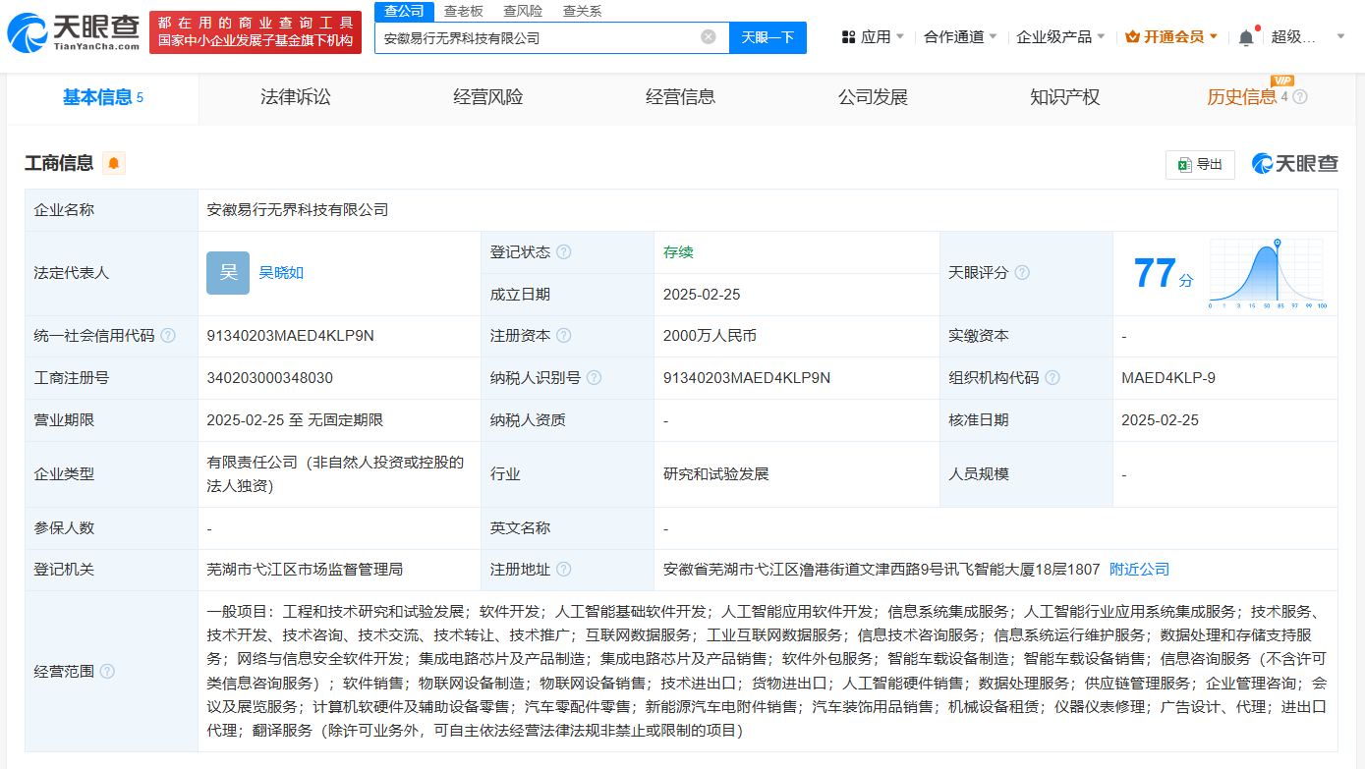Open the 开通会员 membership dropdown
The image size is (1365, 769).
tap(1171, 37)
